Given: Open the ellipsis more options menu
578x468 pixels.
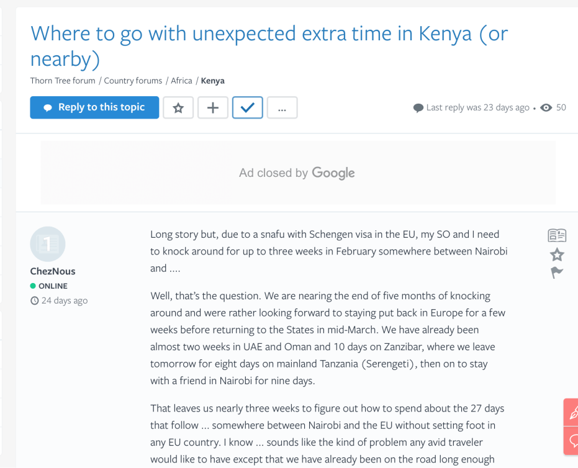Looking at the screenshot, I should pos(282,108).
